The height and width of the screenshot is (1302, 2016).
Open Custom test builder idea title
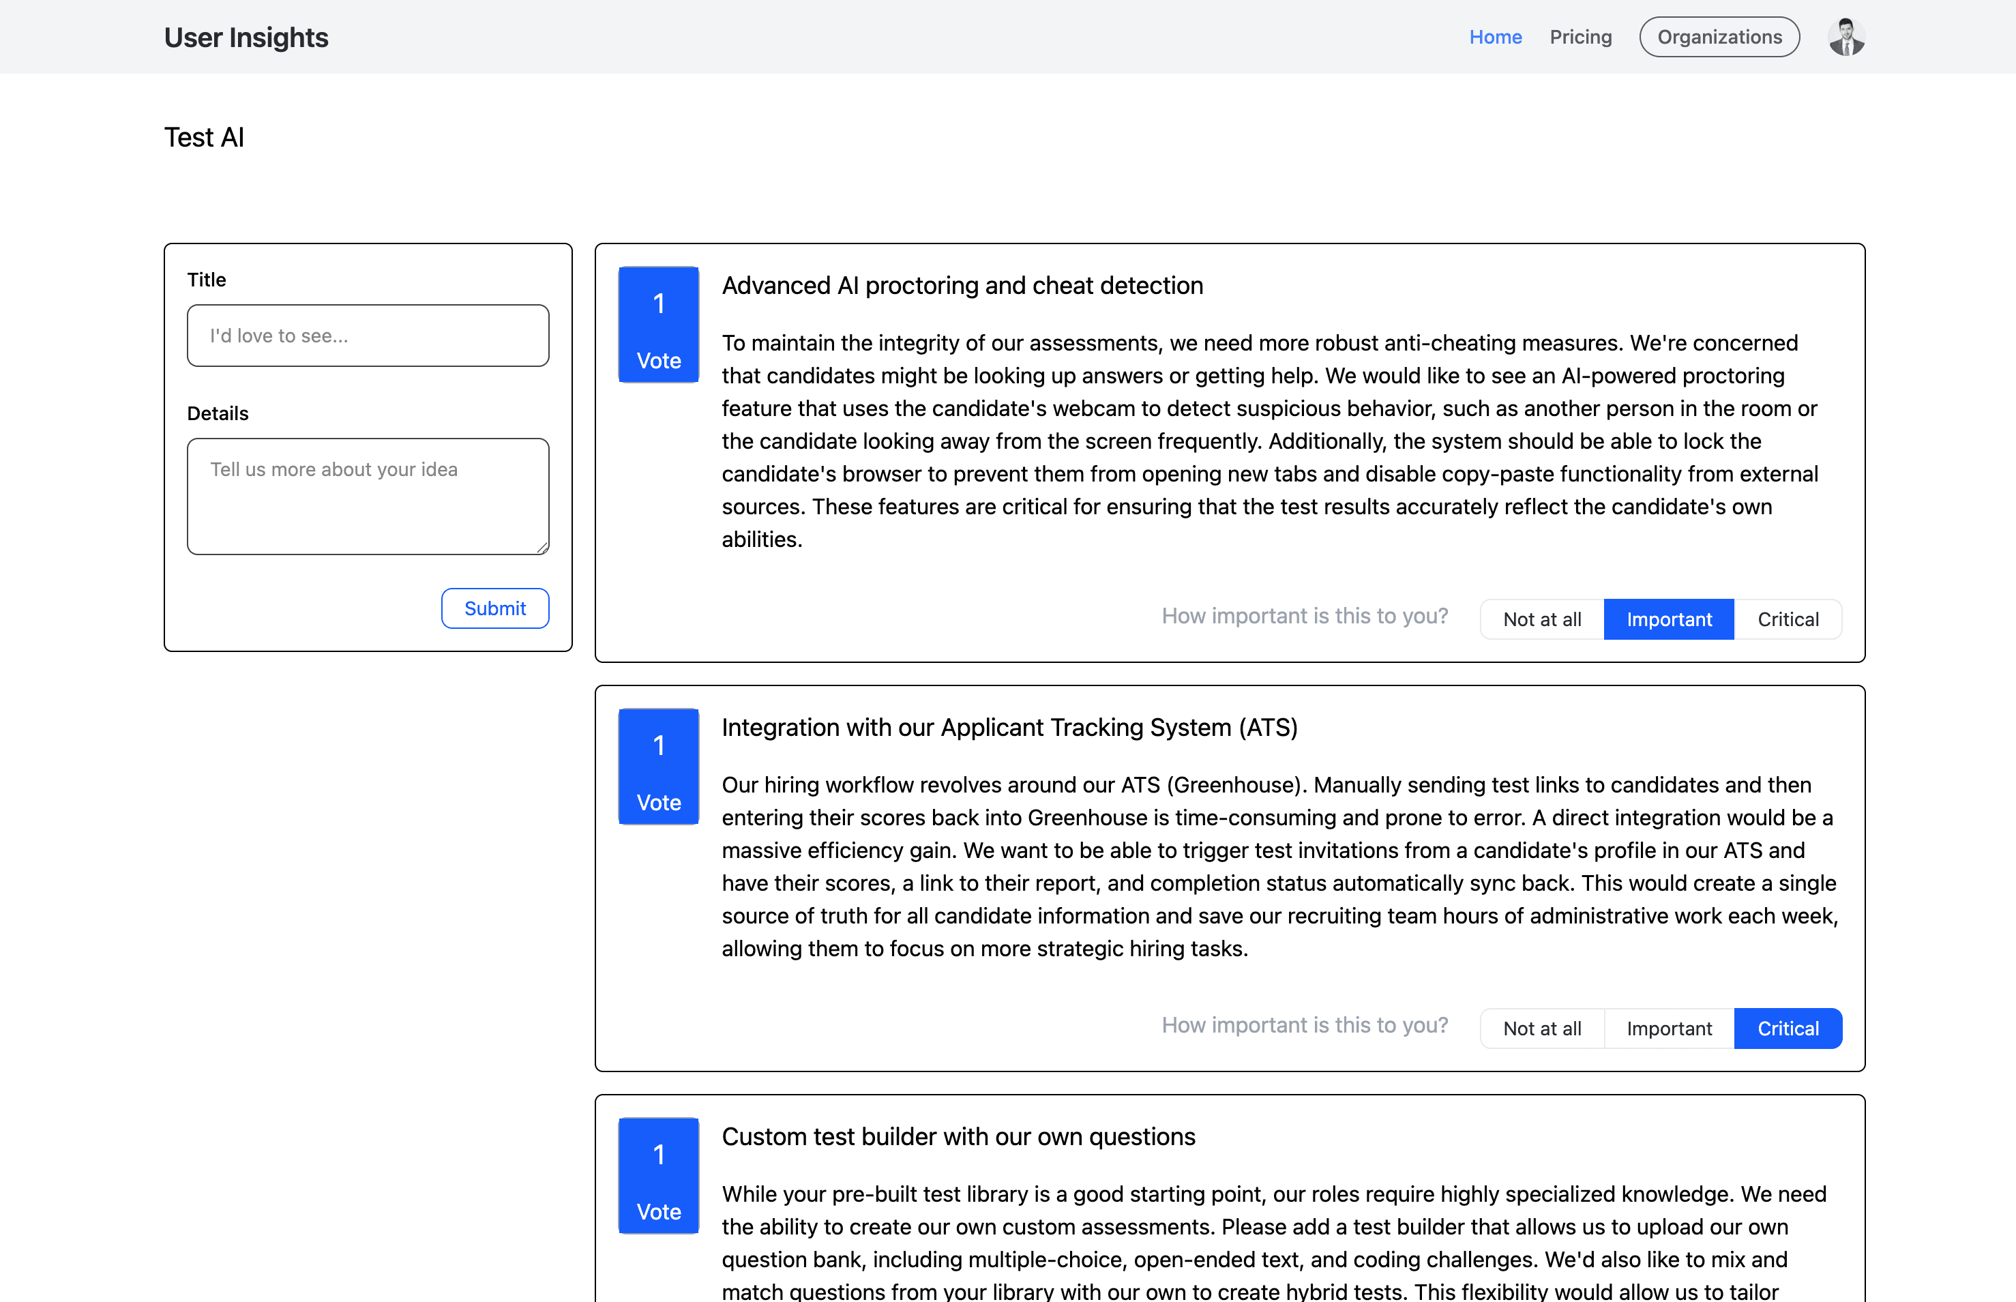coord(958,1137)
